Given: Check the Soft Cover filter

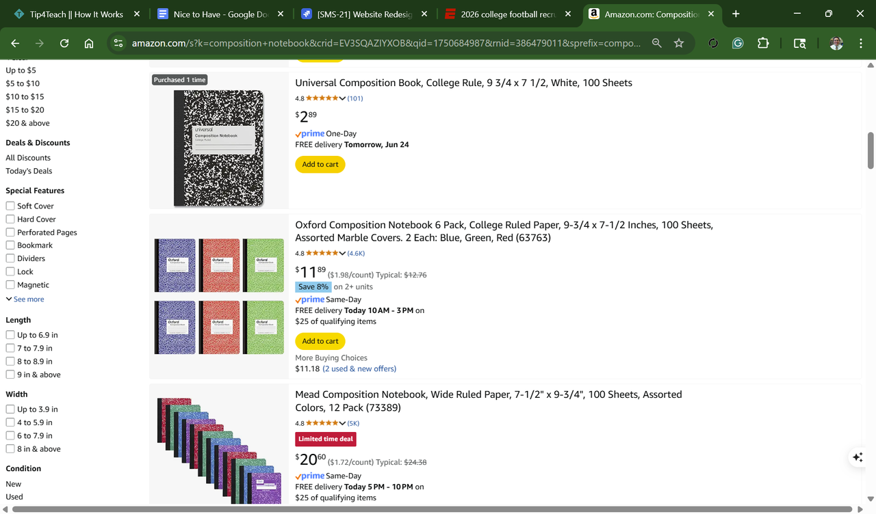Looking at the screenshot, I should click(10, 206).
